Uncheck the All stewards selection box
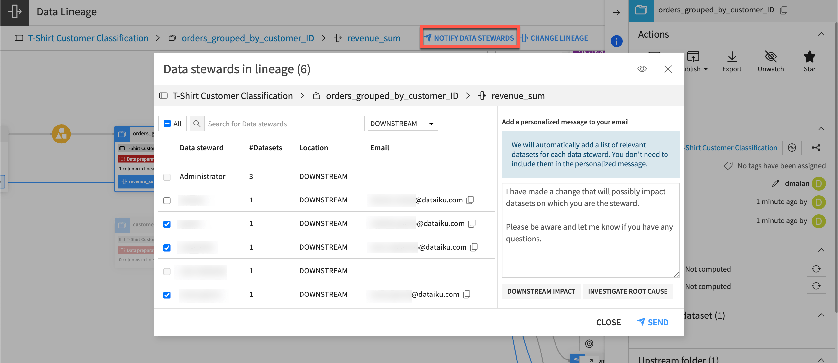The height and width of the screenshot is (363, 838). [167, 123]
